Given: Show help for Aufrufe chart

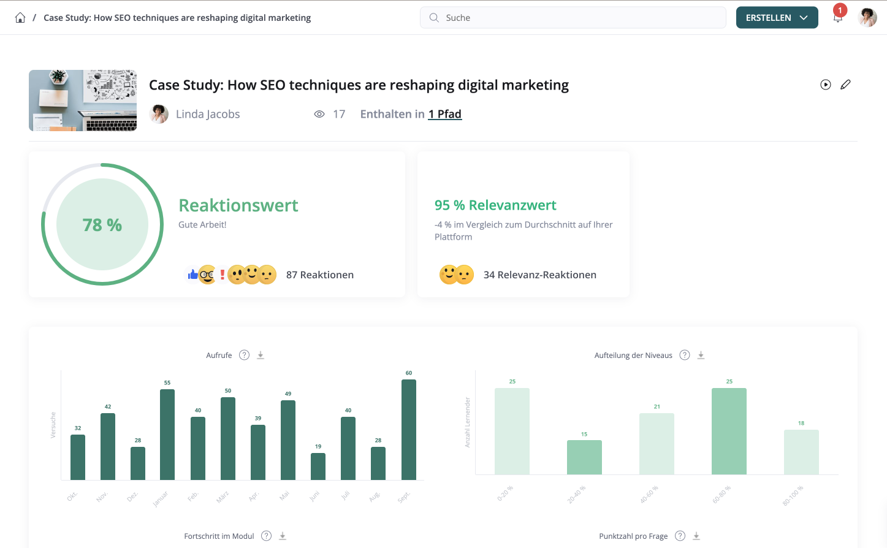Looking at the screenshot, I should tap(244, 355).
